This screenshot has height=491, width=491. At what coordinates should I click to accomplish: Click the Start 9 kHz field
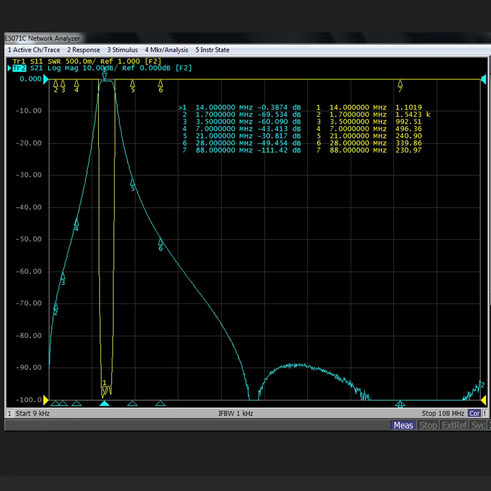[33, 413]
